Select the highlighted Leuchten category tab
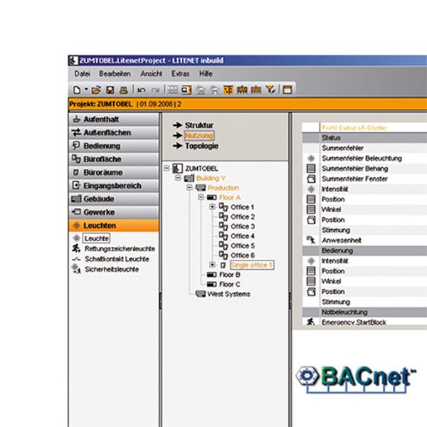427x427 pixels. 114,226
